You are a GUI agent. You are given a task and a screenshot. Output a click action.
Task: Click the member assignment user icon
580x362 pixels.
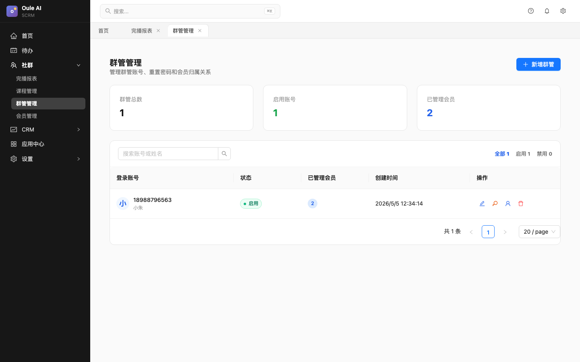pyautogui.click(x=508, y=204)
